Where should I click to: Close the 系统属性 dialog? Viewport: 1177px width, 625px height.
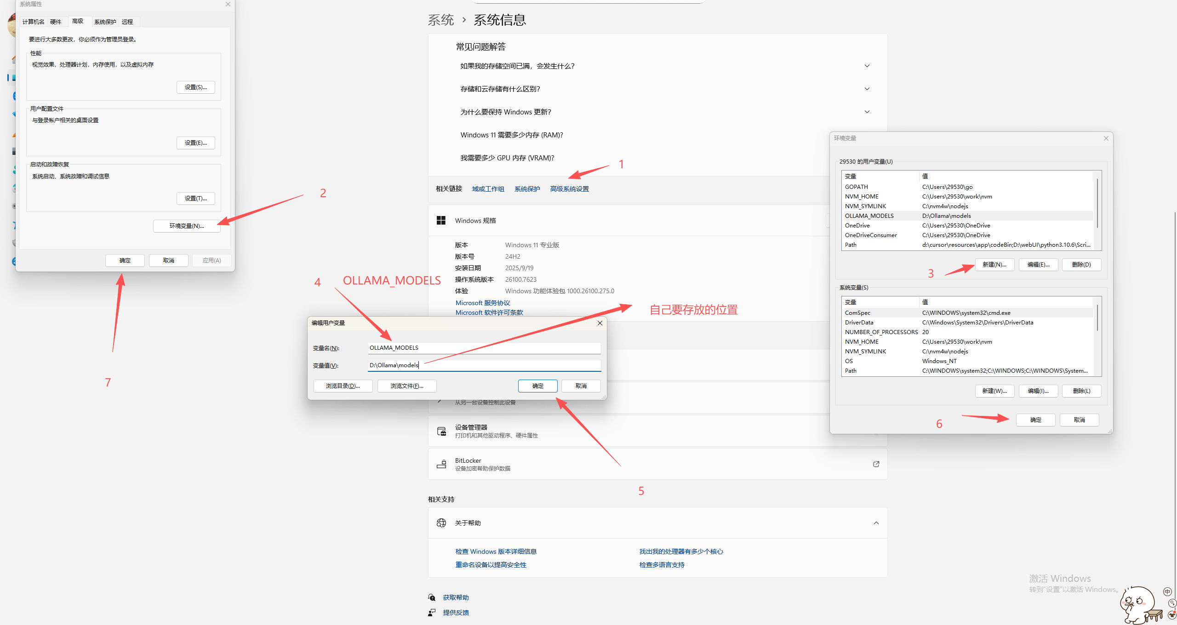pyautogui.click(x=228, y=4)
